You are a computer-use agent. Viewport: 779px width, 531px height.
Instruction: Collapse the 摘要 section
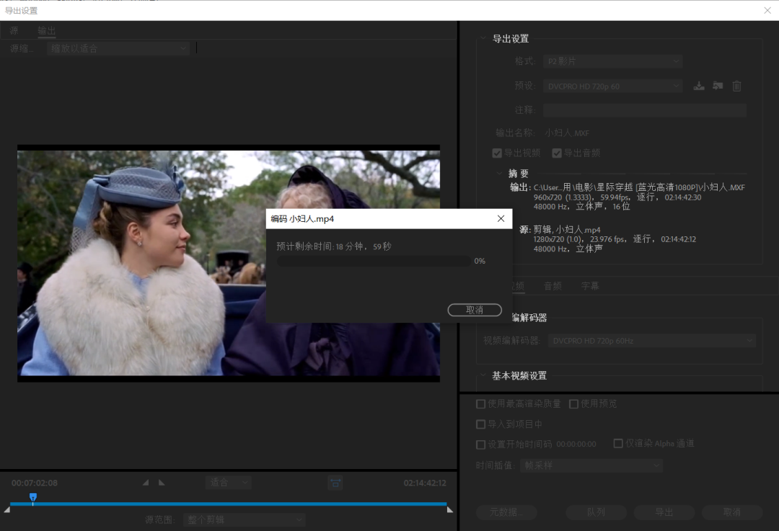(499, 173)
